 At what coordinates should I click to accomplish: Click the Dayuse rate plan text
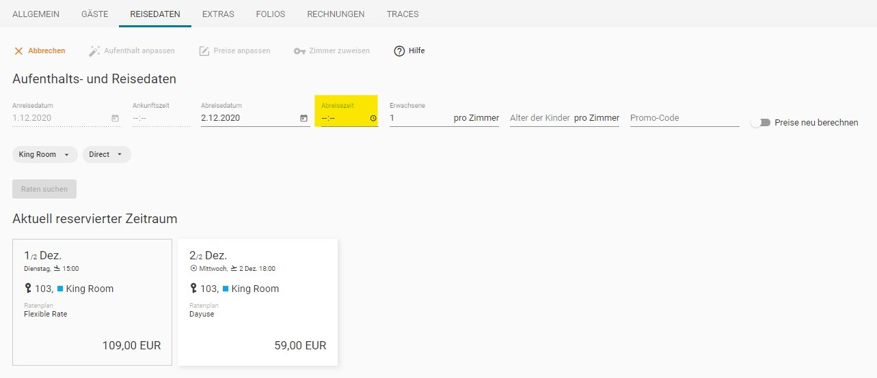point(202,314)
